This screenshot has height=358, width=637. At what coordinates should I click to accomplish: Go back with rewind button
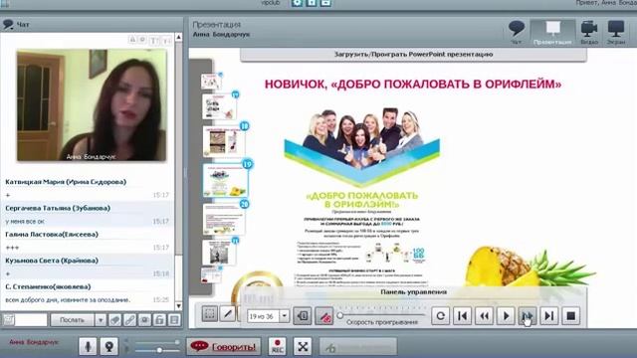(x=485, y=315)
